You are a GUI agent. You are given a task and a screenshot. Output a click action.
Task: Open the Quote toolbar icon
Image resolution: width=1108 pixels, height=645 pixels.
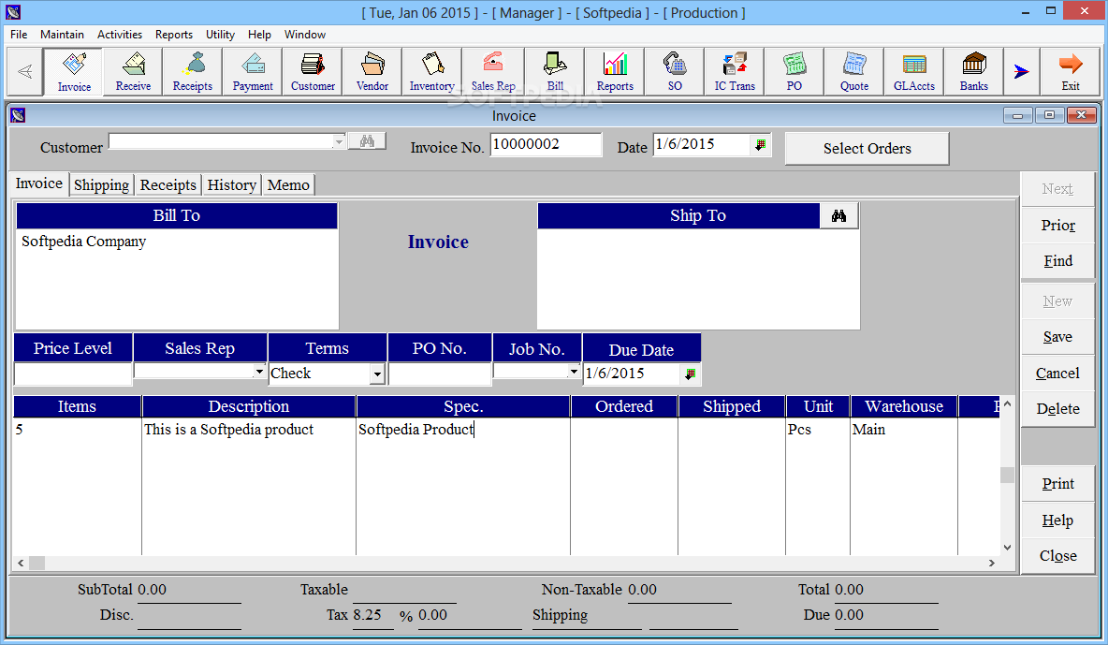[x=853, y=71]
